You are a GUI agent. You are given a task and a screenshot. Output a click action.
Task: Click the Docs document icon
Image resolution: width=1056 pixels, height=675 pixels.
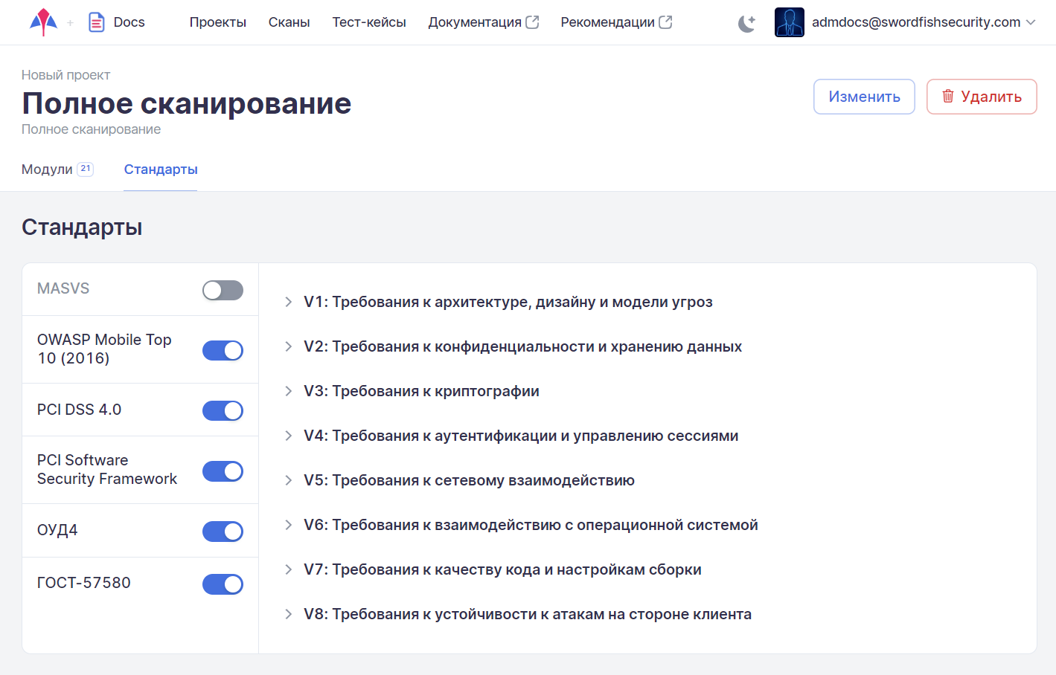pos(97,22)
